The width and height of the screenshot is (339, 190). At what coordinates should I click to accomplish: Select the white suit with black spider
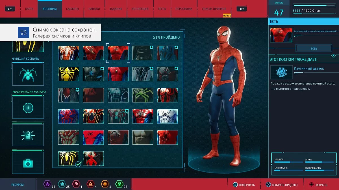[168, 116]
